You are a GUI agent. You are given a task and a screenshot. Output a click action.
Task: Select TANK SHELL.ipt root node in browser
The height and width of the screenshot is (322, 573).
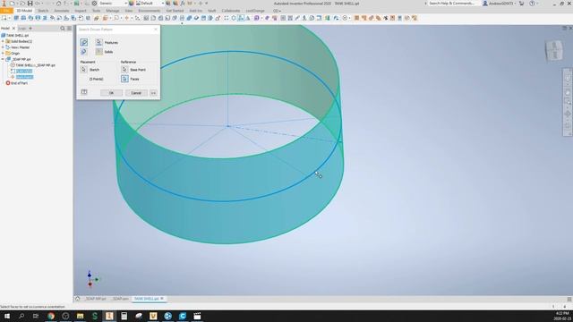point(17,36)
